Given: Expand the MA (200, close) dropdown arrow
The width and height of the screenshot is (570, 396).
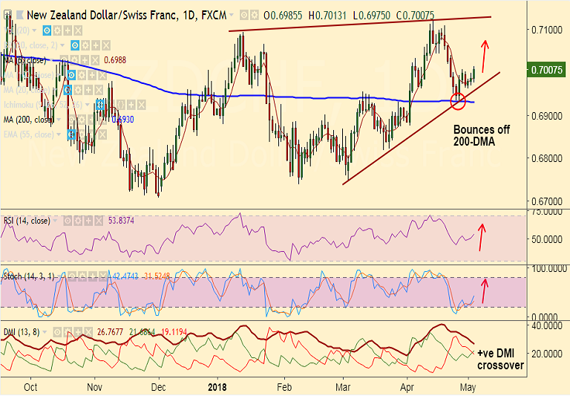Looking at the screenshot, I should [59, 120].
